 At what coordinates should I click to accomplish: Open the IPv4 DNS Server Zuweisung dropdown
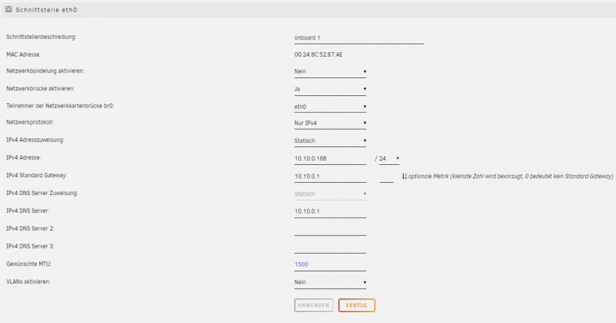point(330,194)
